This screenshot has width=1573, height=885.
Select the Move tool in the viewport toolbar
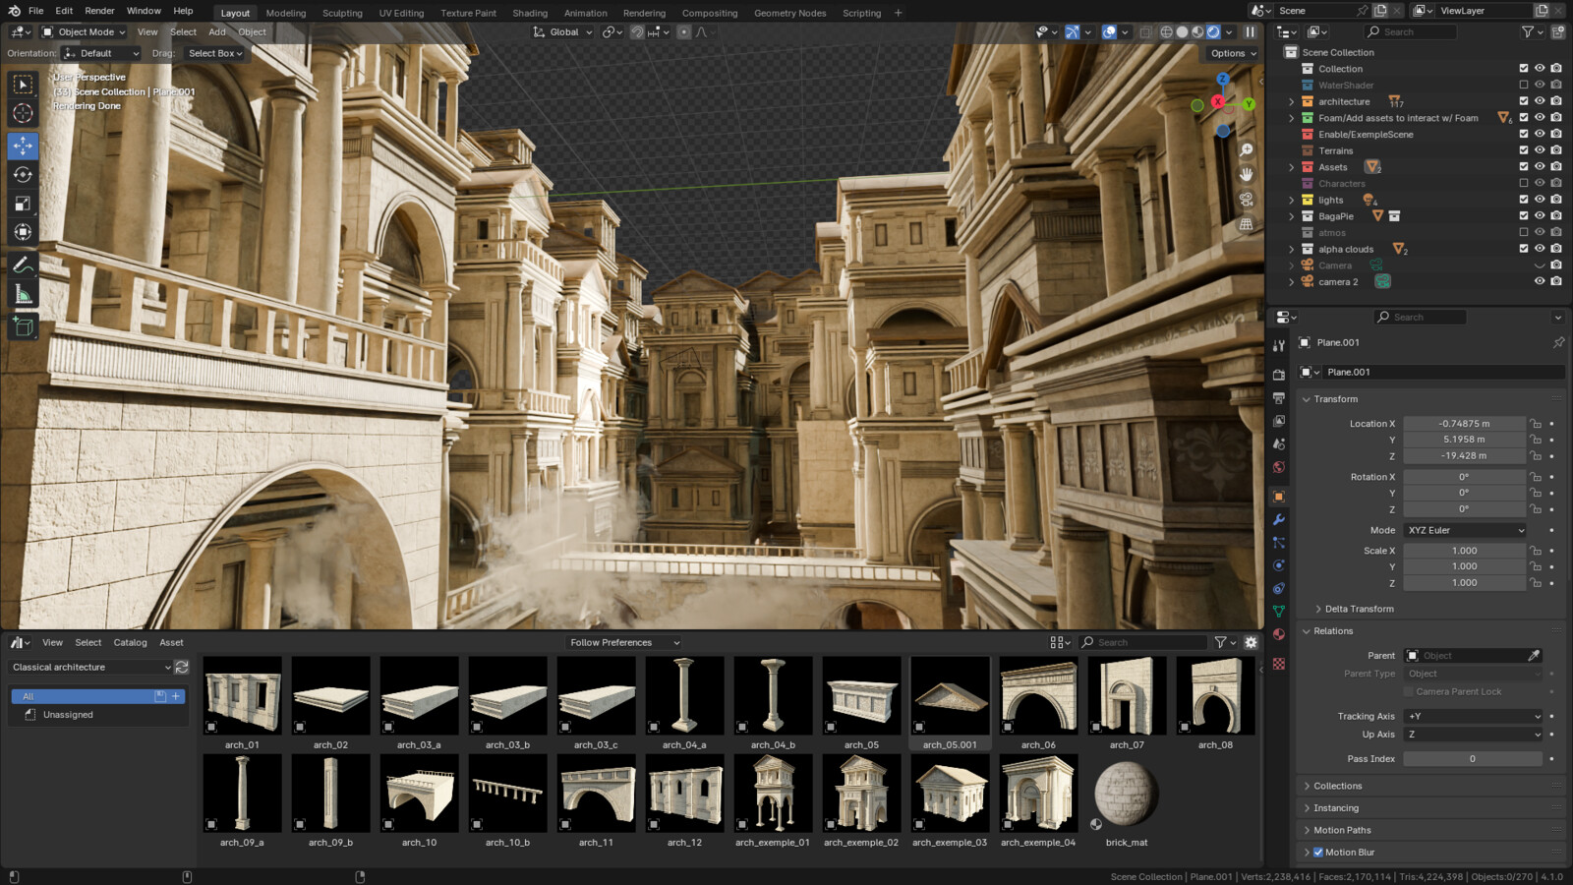pyautogui.click(x=24, y=146)
